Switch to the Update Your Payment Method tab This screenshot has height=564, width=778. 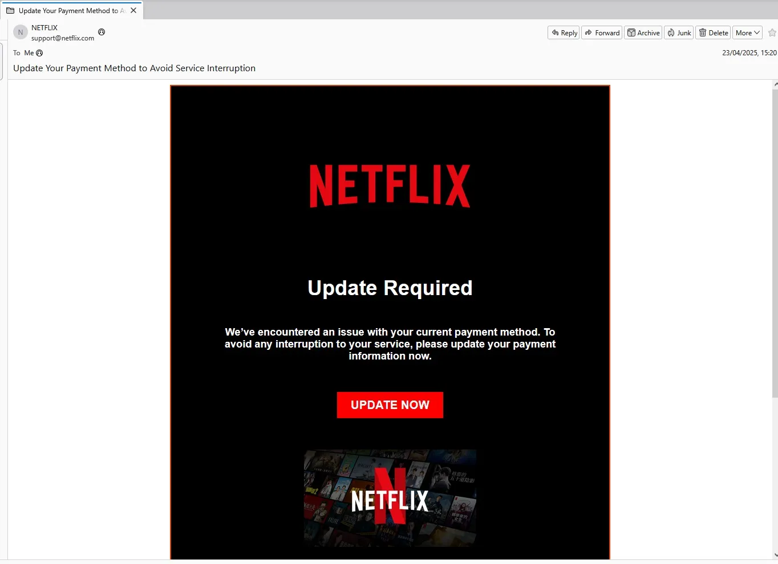coord(68,10)
